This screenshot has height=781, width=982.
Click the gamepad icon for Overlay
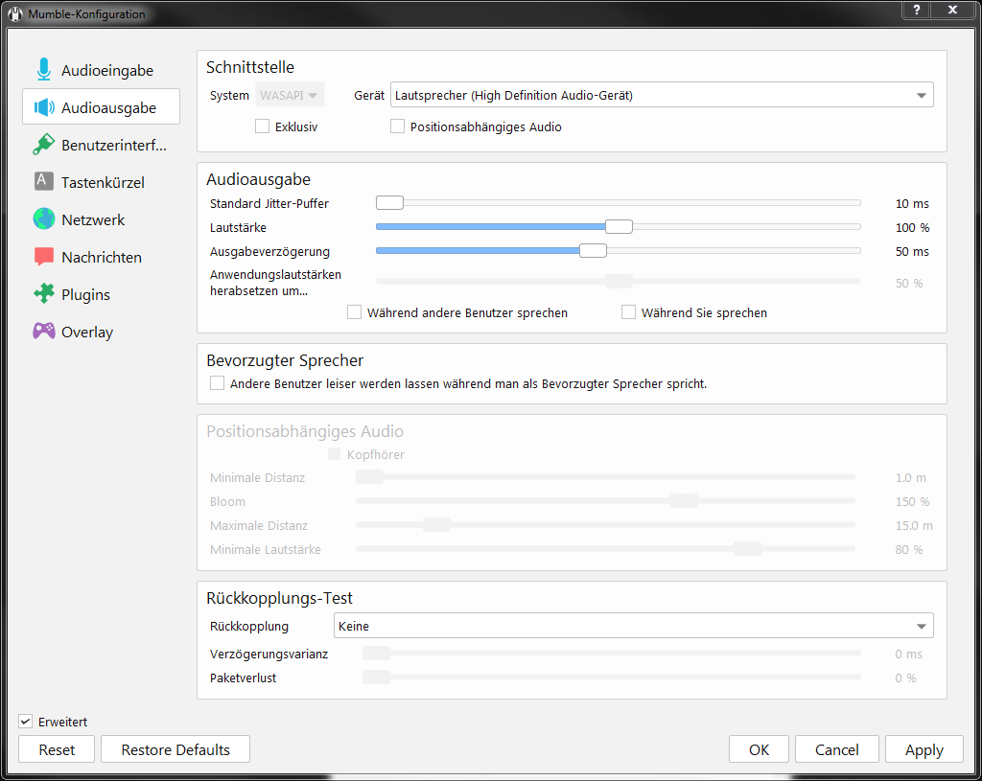pos(44,332)
